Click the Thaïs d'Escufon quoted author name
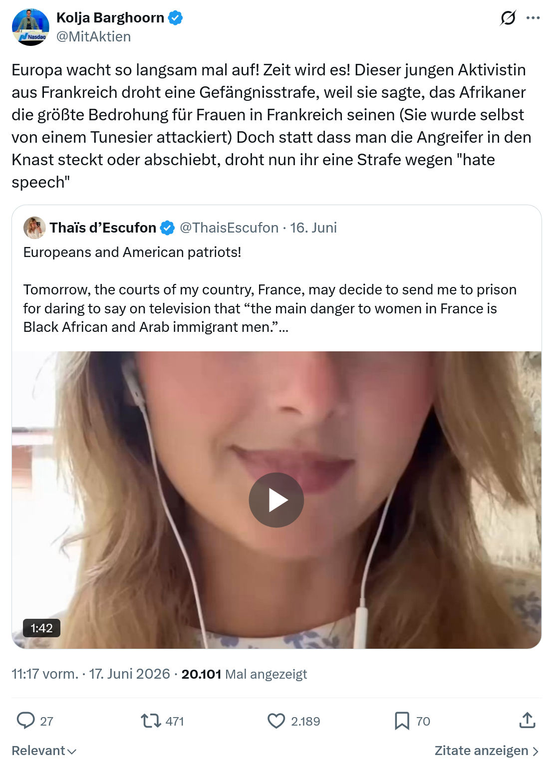This screenshot has height=768, width=554. [x=103, y=228]
